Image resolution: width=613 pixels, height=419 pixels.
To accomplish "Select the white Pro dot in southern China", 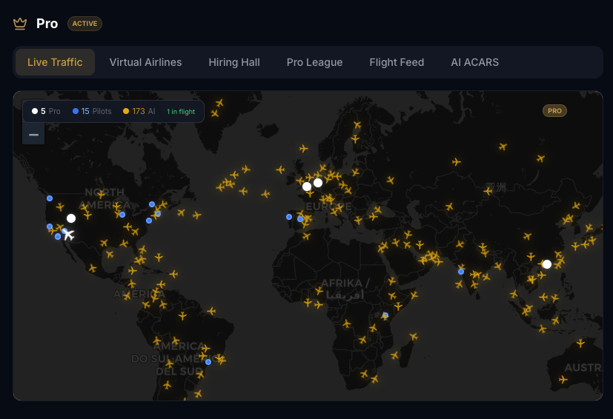I will pyautogui.click(x=547, y=264).
